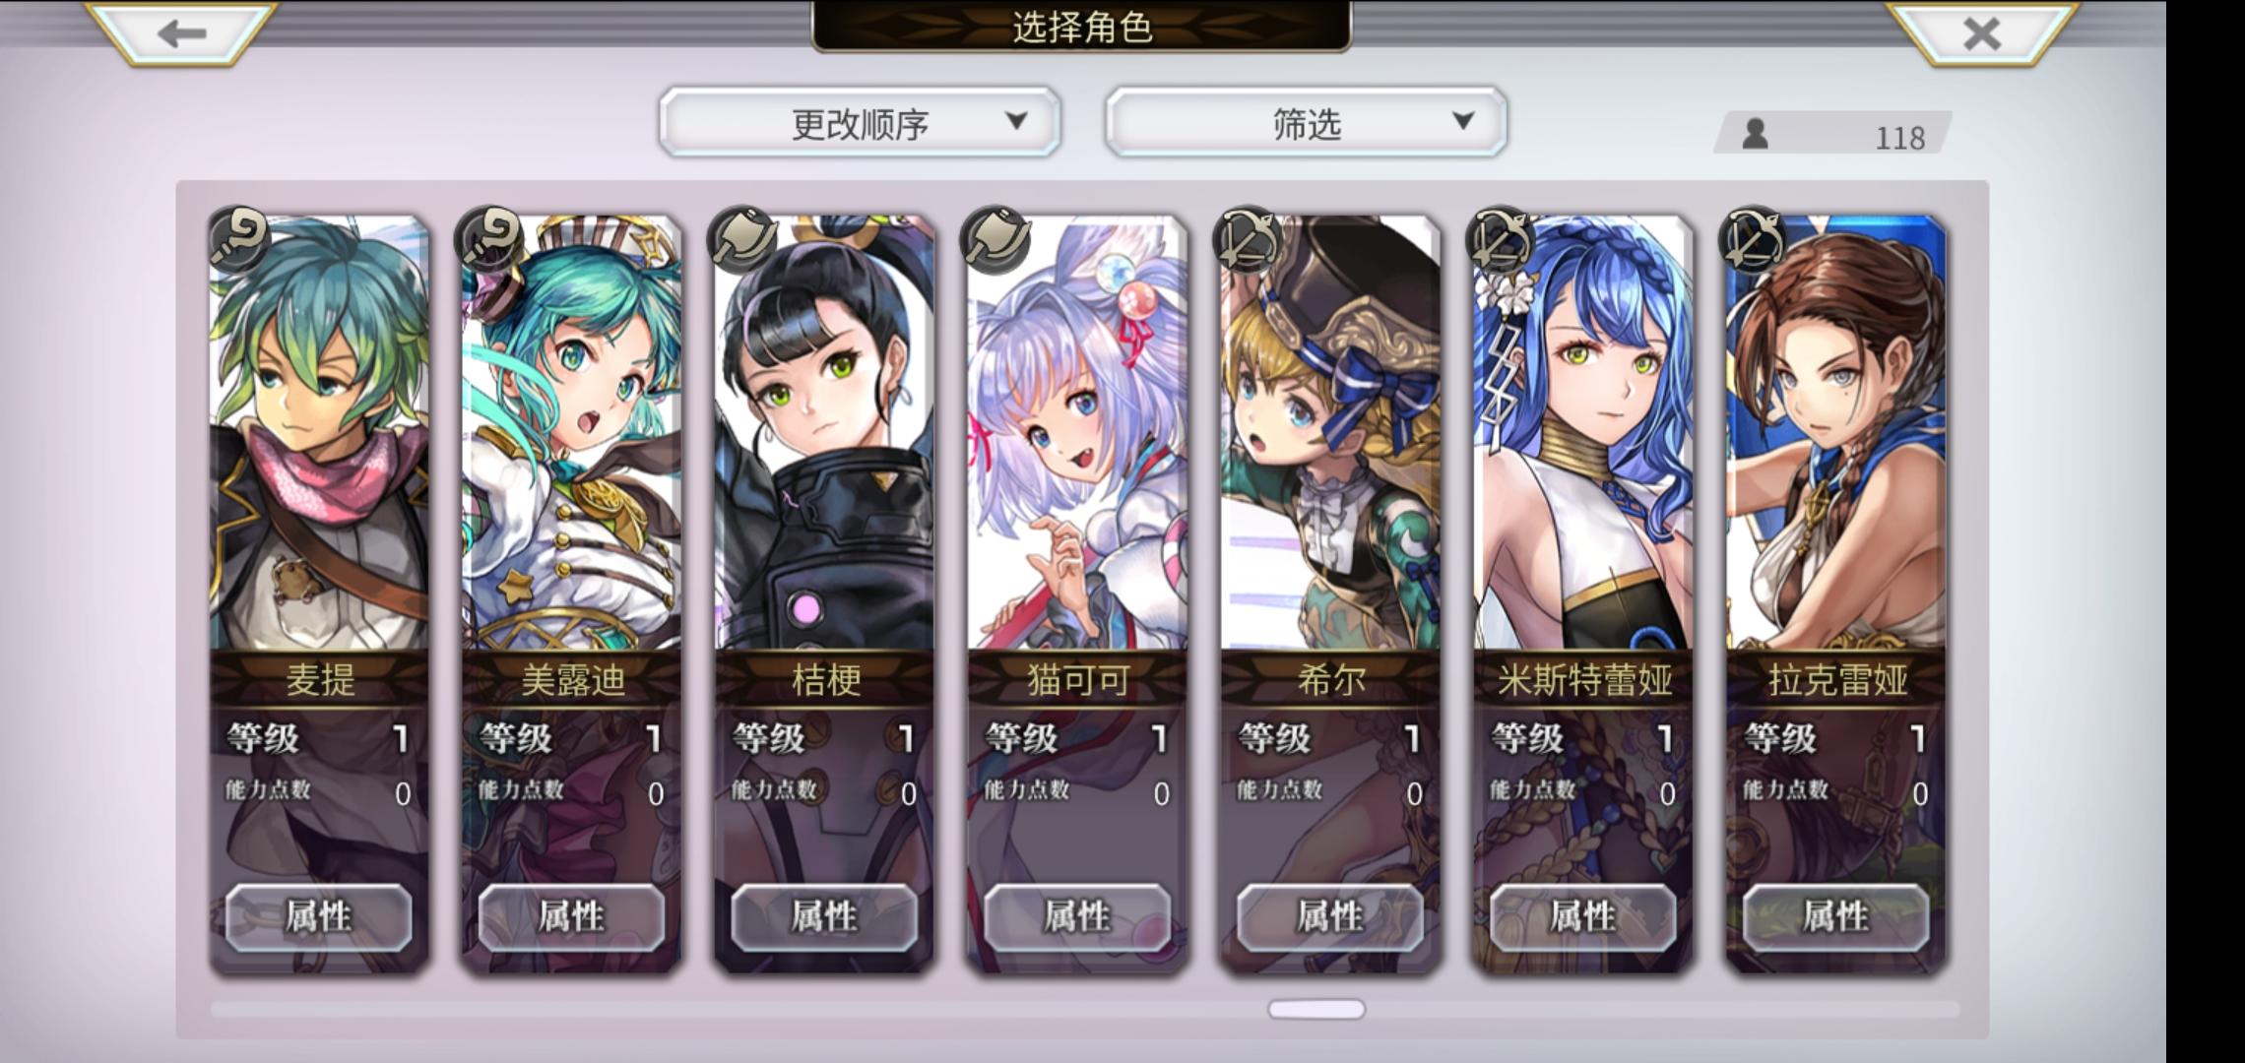The height and width of the screenshot is (1063, 2245).
Task: Select the 米斯特蕾娅 character portrait
Action: (1583, 433)
